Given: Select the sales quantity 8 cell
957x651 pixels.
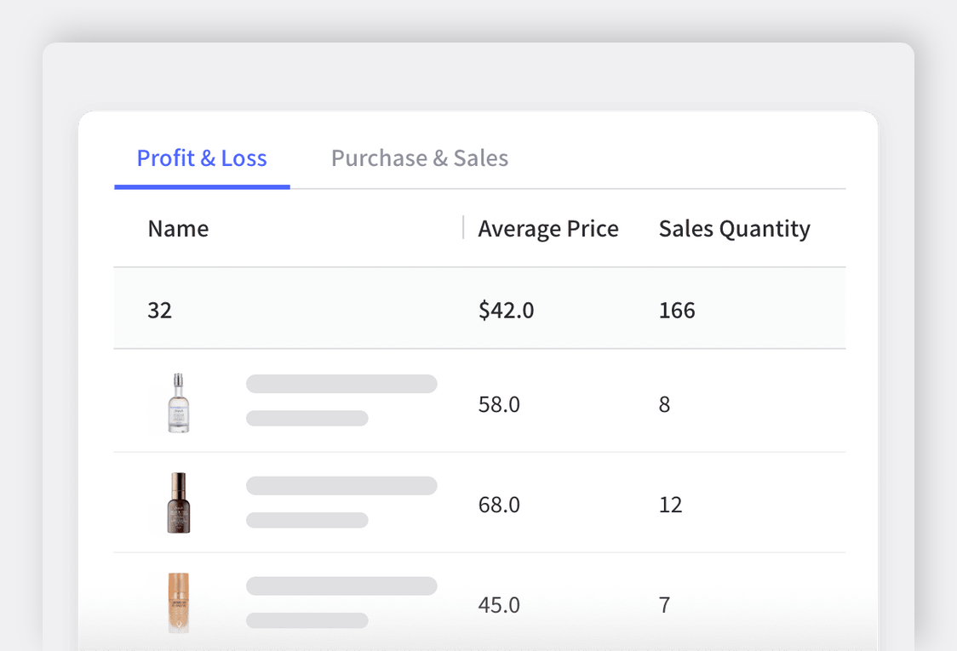Looking at the screenshot, I should [x=664, y=404].
